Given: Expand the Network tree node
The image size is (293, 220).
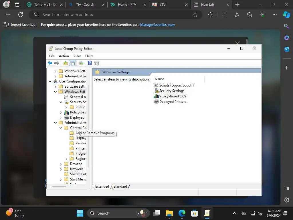Looking at the screenshot, I should pyautogui.click(x=61, y=169).
